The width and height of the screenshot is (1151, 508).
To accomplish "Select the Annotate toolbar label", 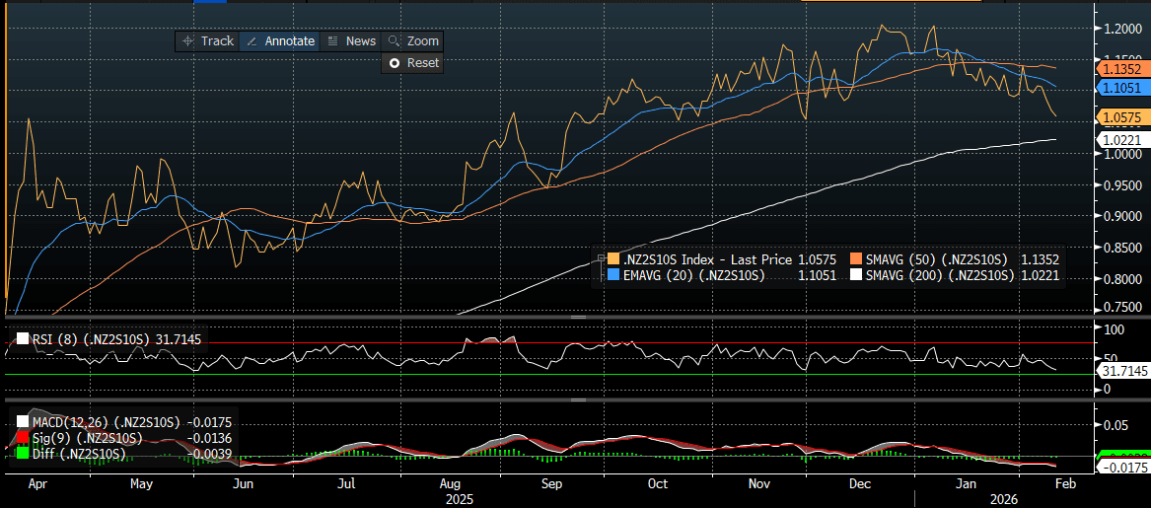I will tap(290, 41).
